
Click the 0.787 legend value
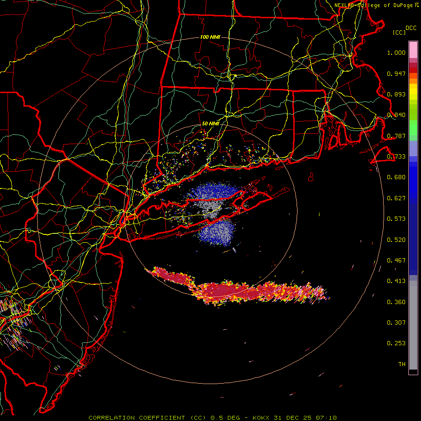[396, 136]
